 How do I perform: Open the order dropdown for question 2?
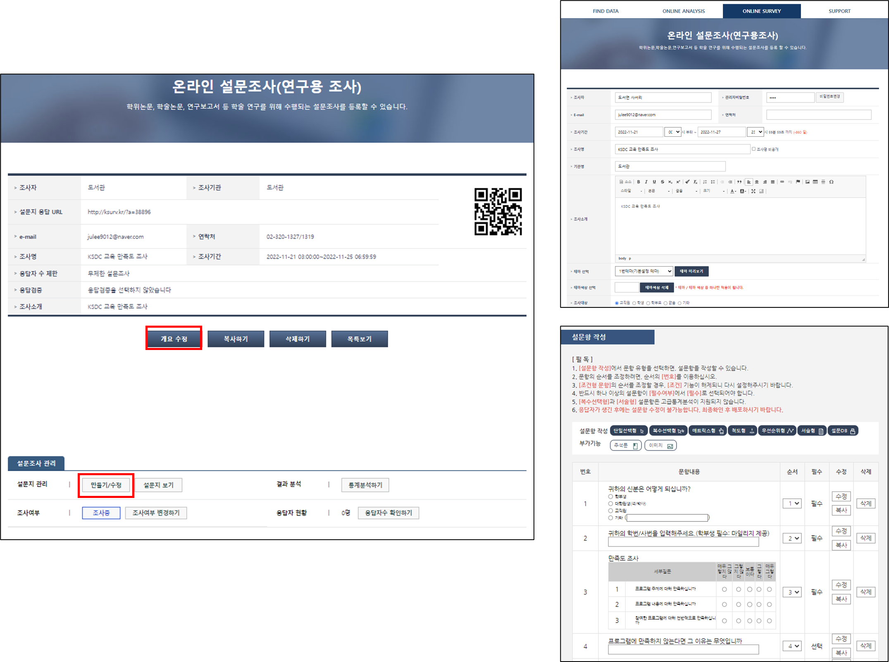(x=792, y=538)
